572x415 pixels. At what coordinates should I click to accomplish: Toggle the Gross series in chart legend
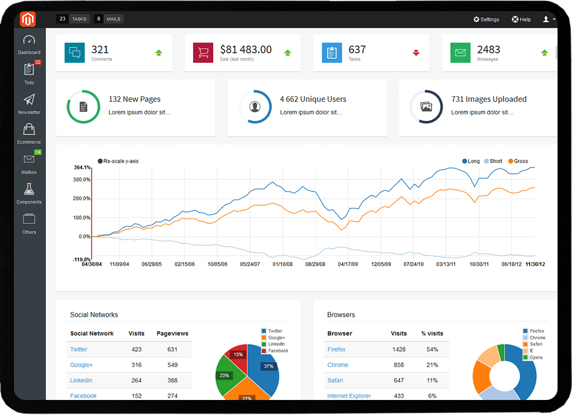point(517,161)
